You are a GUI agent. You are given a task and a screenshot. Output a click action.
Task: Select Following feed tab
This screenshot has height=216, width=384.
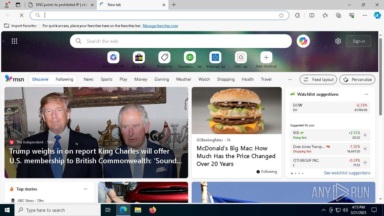64,79
